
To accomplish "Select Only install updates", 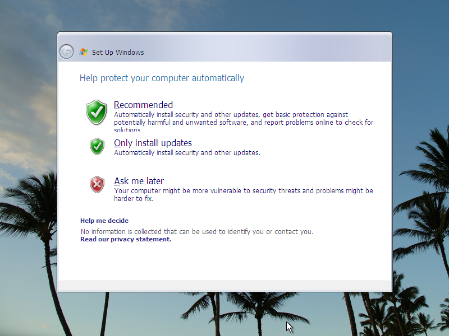I will [153, 143].
